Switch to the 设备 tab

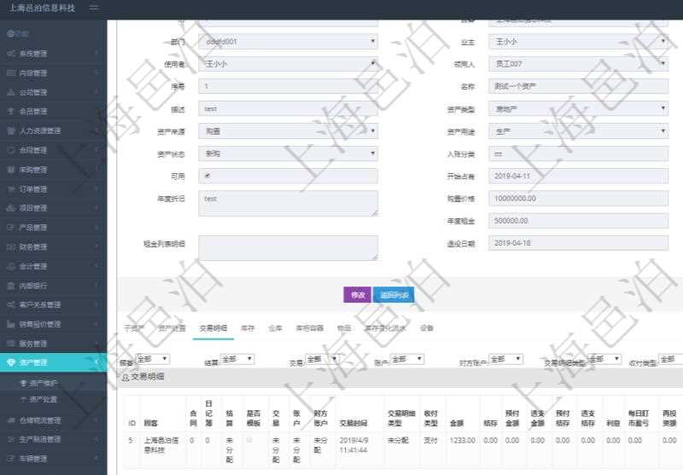(427, 327)
